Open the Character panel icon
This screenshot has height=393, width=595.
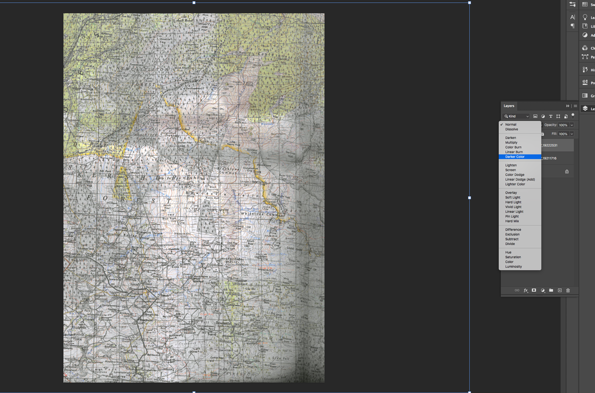click(x=573, y=17)
